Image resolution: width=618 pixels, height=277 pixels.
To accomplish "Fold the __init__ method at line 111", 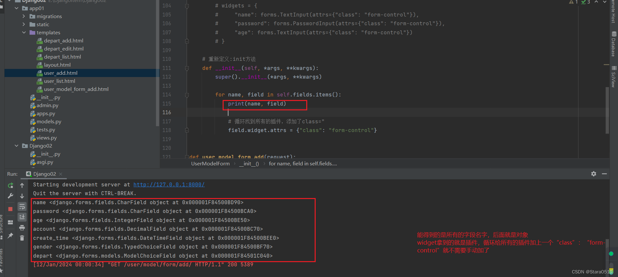I will 187,68.
